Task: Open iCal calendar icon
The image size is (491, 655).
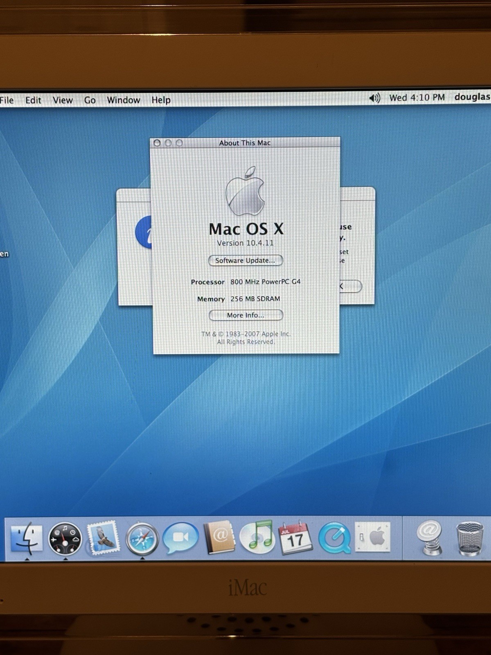Action: [295, 537]
